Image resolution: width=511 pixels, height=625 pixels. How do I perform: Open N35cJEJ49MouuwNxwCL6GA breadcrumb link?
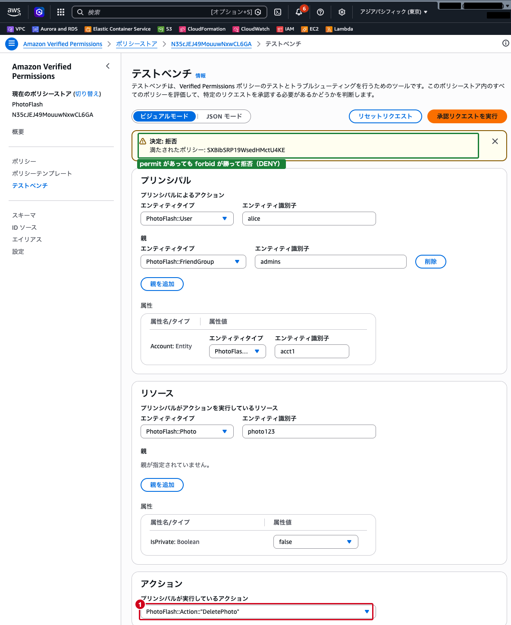pyautogui.click(x=211, y=44)
